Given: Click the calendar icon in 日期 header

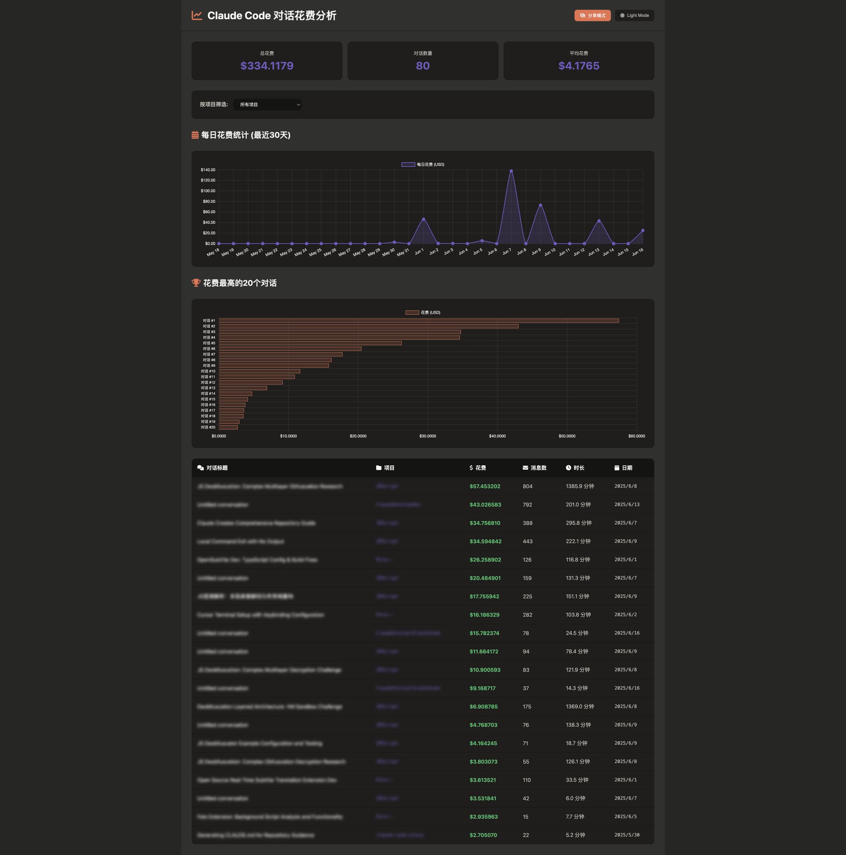Looking at the screenshot, I should pos(617,468).
